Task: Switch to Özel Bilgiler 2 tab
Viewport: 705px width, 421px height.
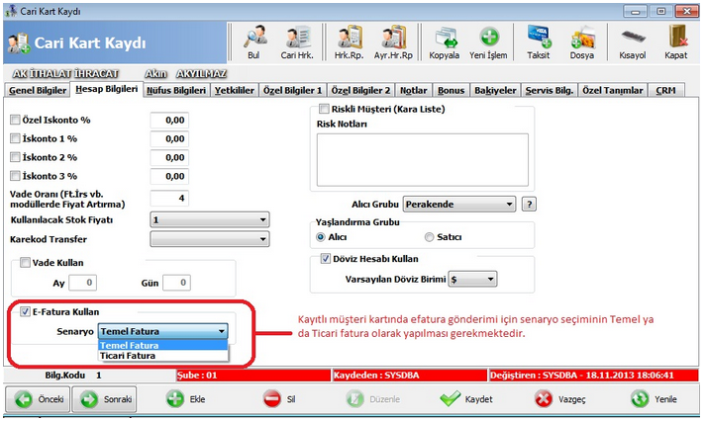Action: (x=361, y=90)
